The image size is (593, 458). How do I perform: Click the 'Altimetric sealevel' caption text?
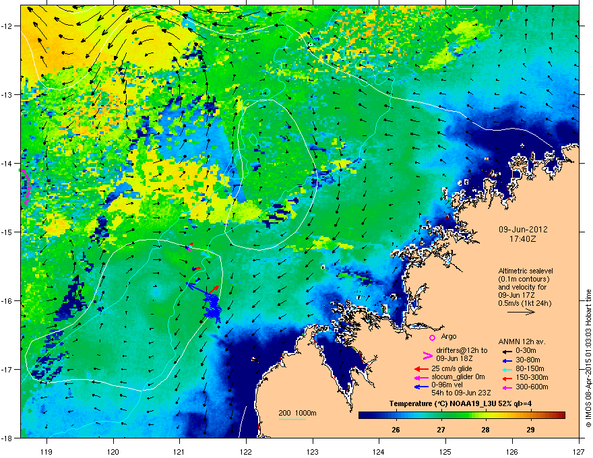[526, 271]
